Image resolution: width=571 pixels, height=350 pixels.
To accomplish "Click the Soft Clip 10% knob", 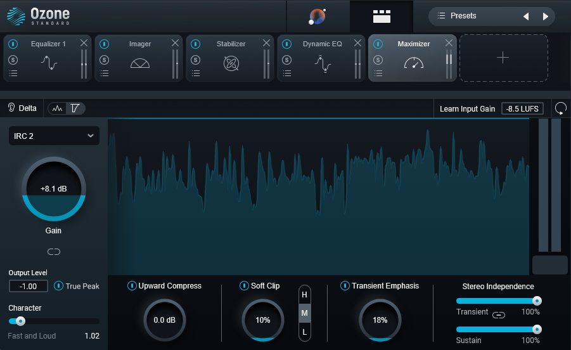I will [x=263, y=320].
